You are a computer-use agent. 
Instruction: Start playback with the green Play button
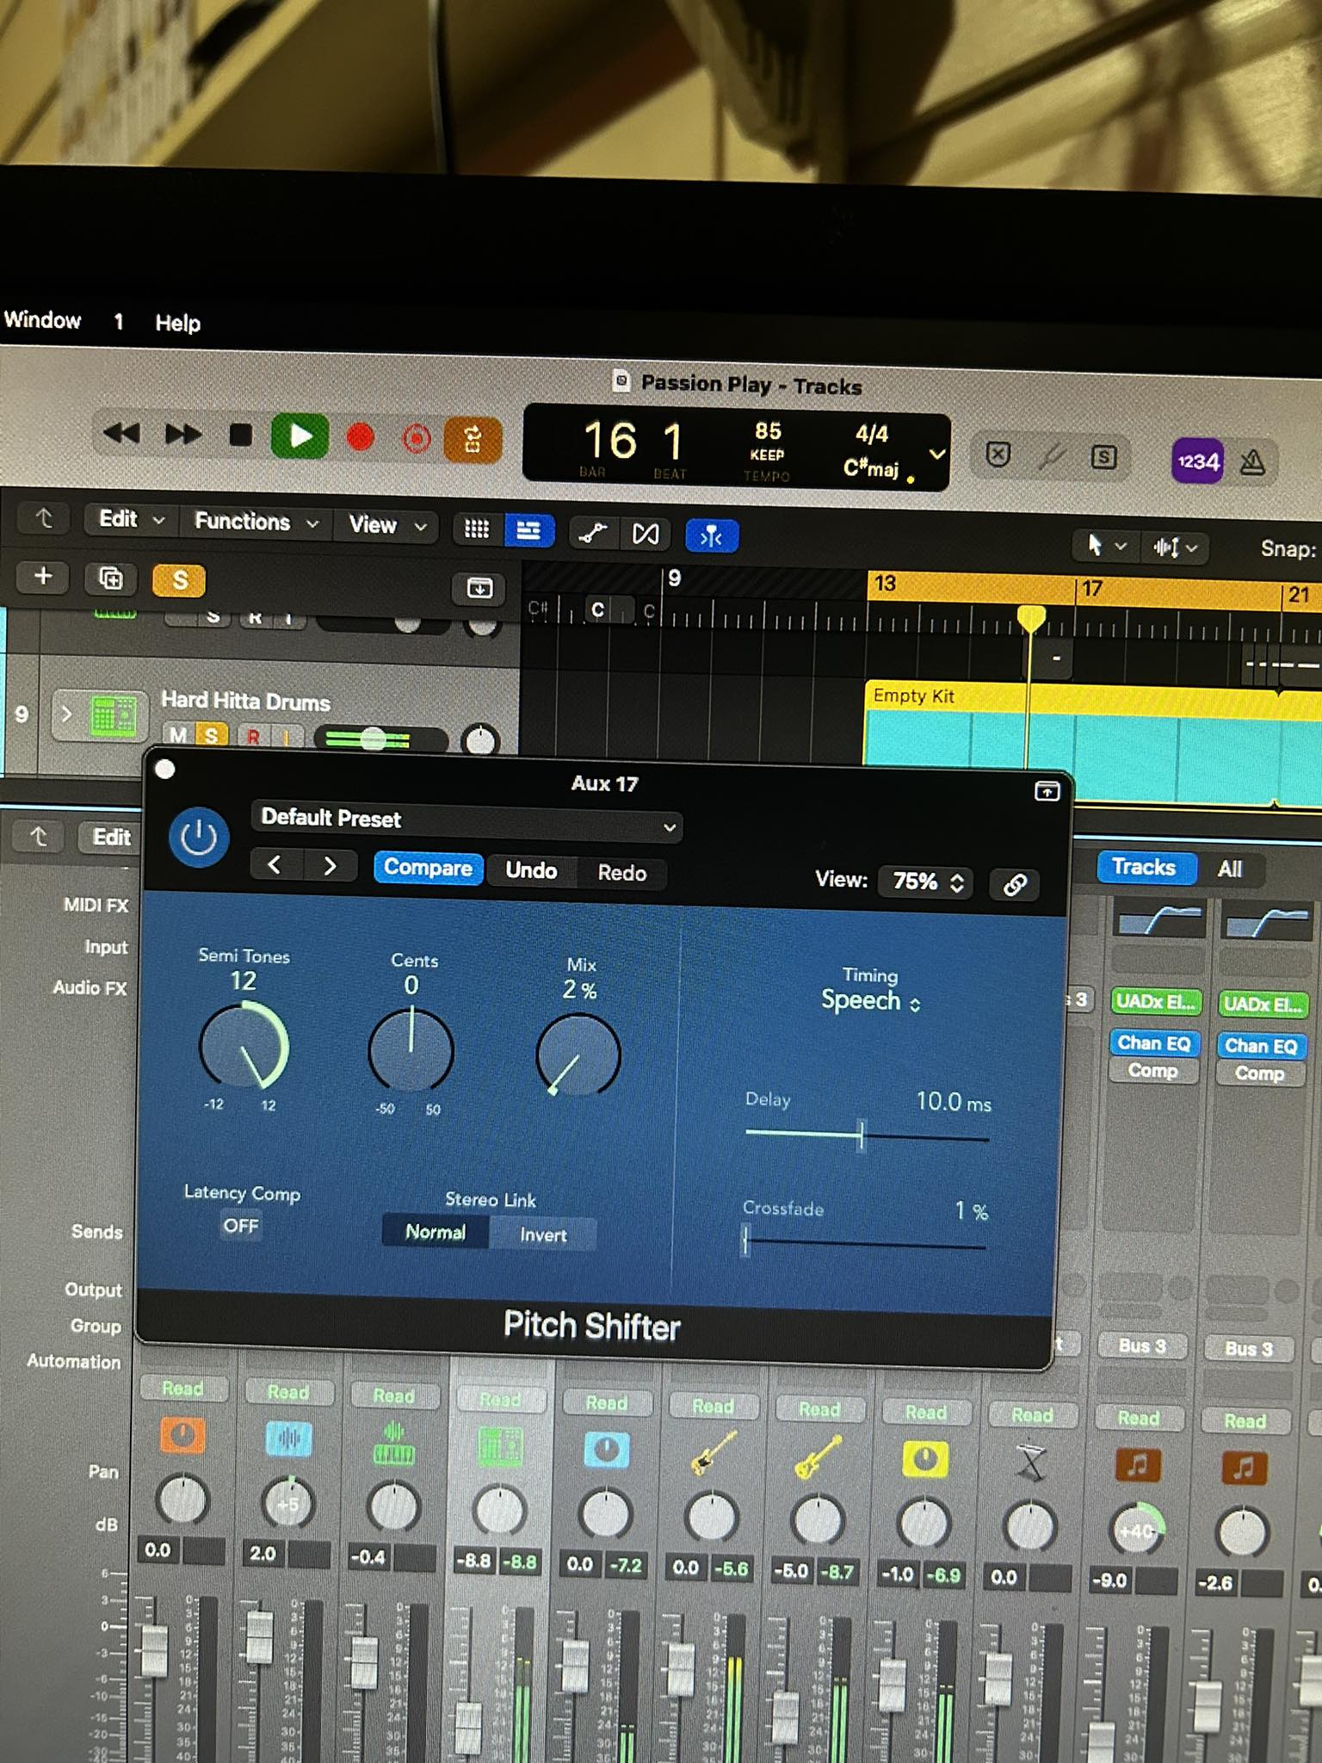300,436
